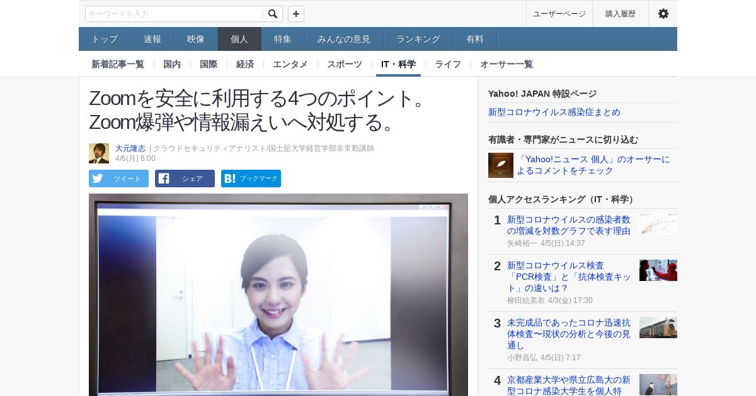Select the ライフ category
Viewport: 756px width, 396px height.
coord(448,64)
